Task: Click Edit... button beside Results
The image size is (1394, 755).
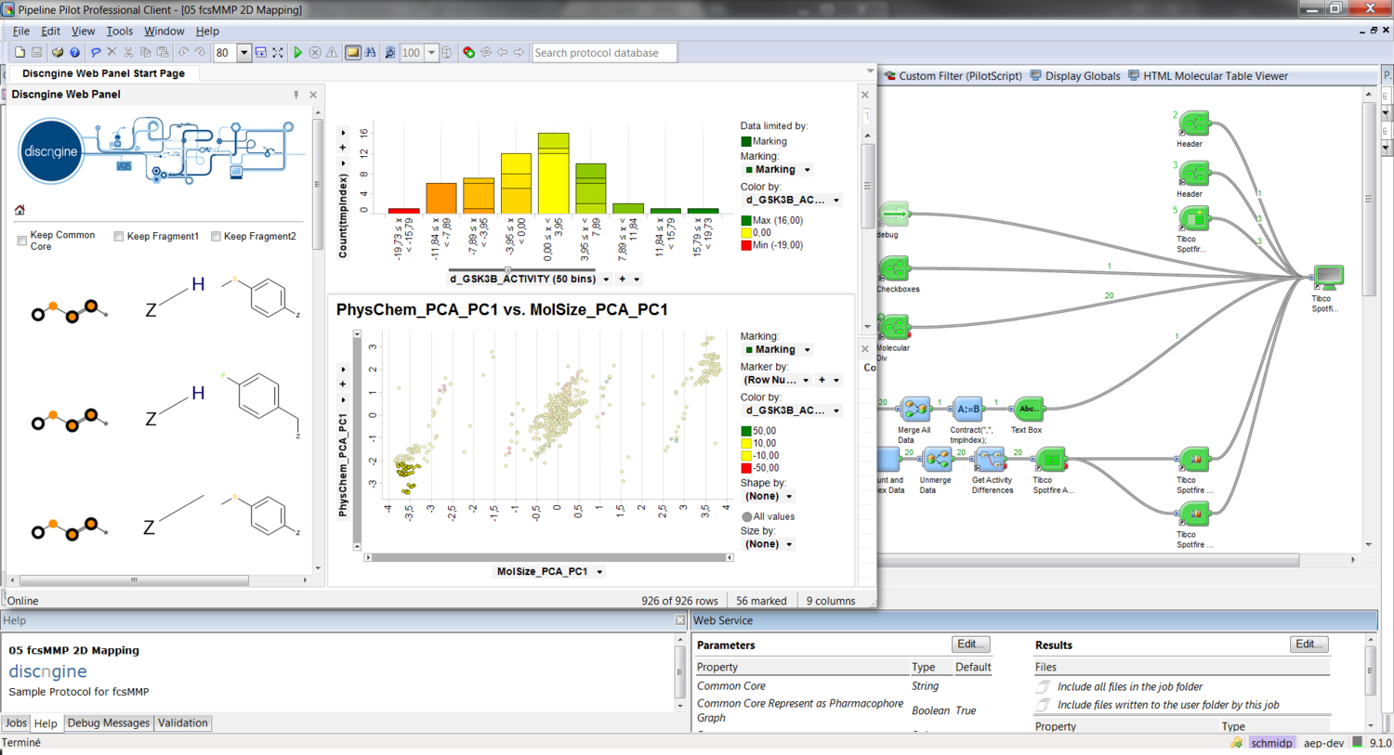Action: 1309,644
